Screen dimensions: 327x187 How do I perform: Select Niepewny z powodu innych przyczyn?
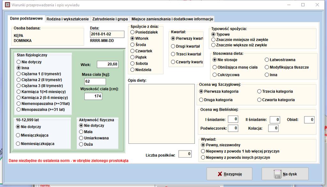coord(236,158)
